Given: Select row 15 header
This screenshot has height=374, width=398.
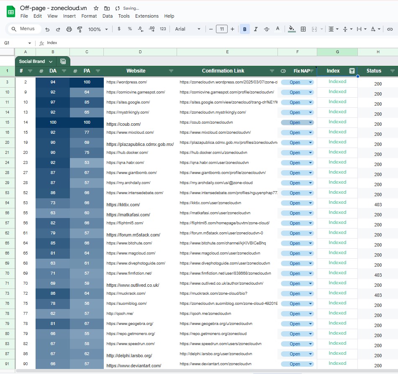Looking at the screenshot, I should (7, 122).
